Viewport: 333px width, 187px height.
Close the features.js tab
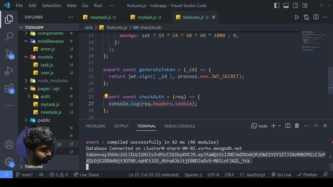[214, 17]
